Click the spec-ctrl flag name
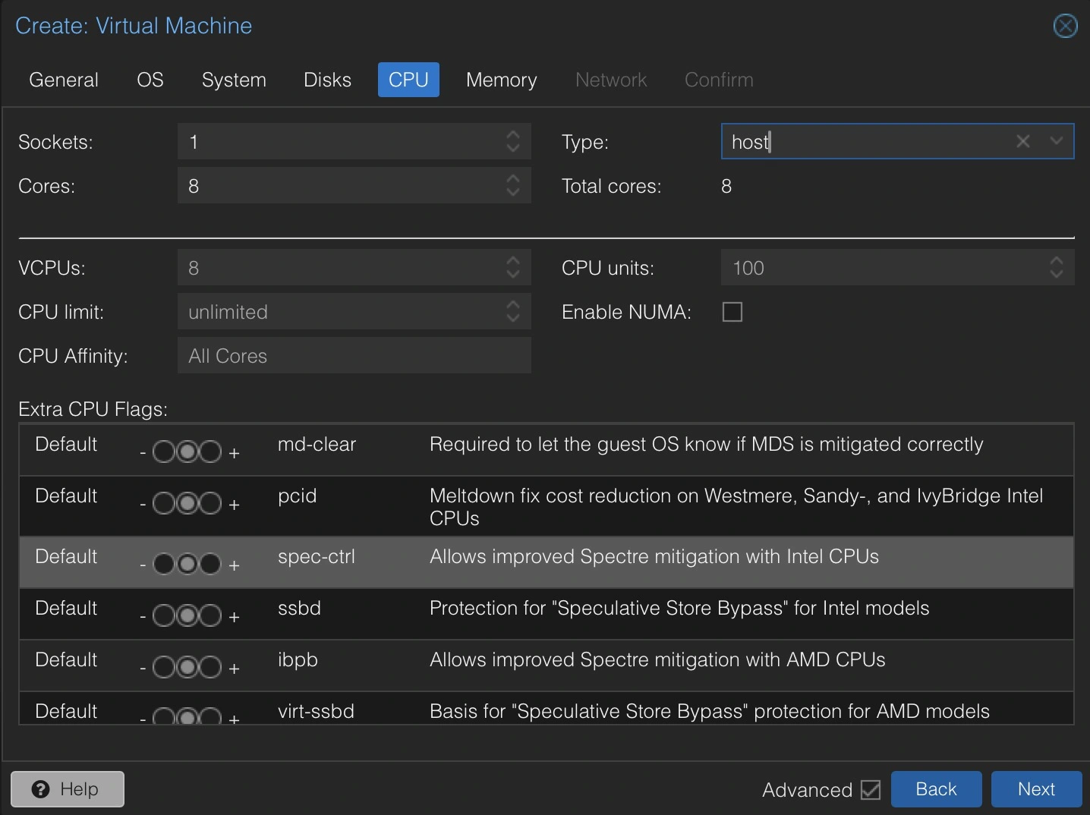Screen dimensions: 1090x815 pyautogui.click(x=317, y=556)
